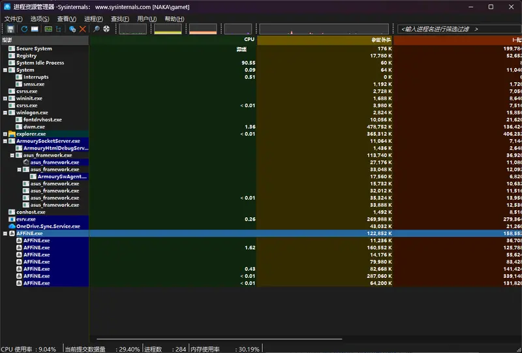Select the OneDrive.Sync.Service.exe process
The height and width of the screenshot is (353, 522).
click(48, 226)
